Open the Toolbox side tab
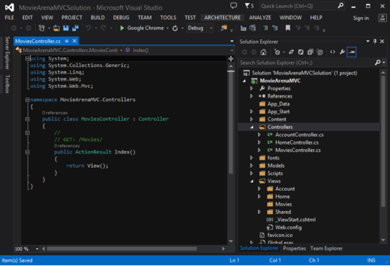This screenshot has height=266, width=390. [7, 84]
